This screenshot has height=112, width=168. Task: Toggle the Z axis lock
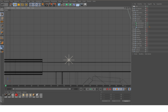point(38,5)
